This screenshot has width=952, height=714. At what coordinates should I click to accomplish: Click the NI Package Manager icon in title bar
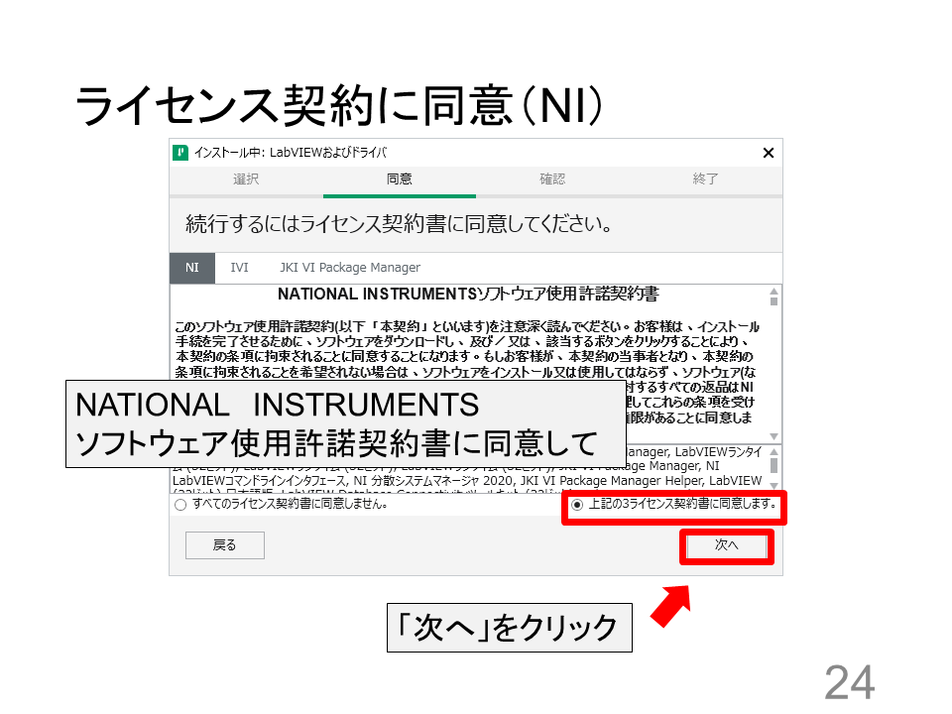tap(180, 153)
